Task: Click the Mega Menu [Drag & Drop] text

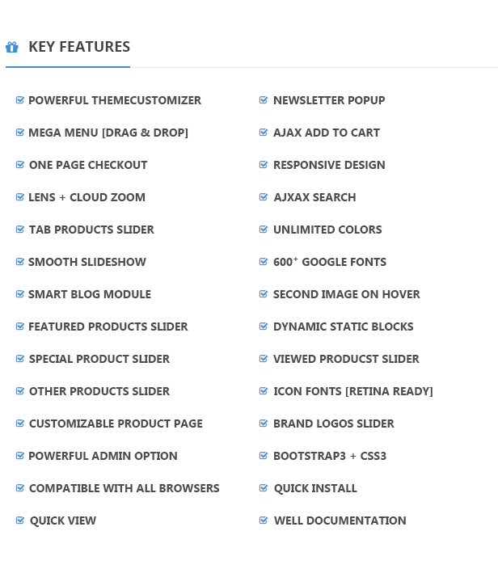Action: click(108, 133)
